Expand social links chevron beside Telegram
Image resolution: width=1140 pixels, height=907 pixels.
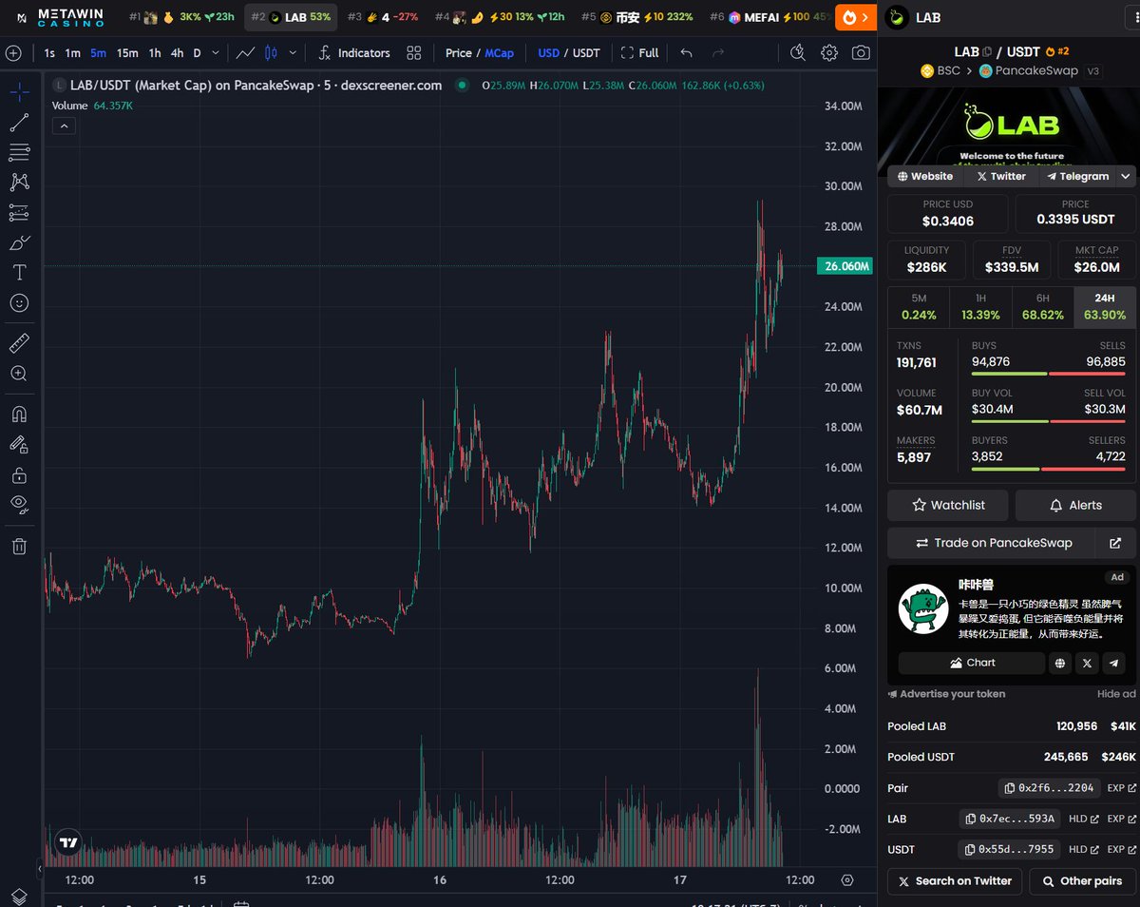1126,176
